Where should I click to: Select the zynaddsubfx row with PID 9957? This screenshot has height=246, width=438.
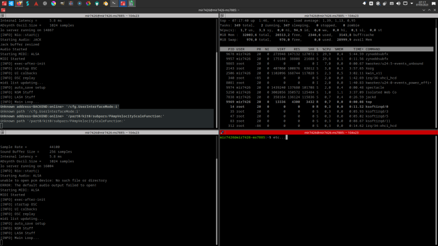click(326, 58)
